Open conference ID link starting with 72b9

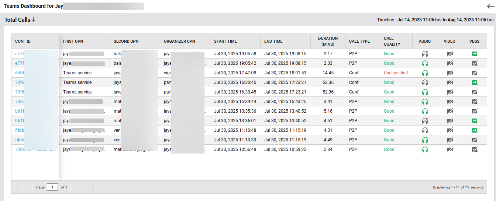36,149
